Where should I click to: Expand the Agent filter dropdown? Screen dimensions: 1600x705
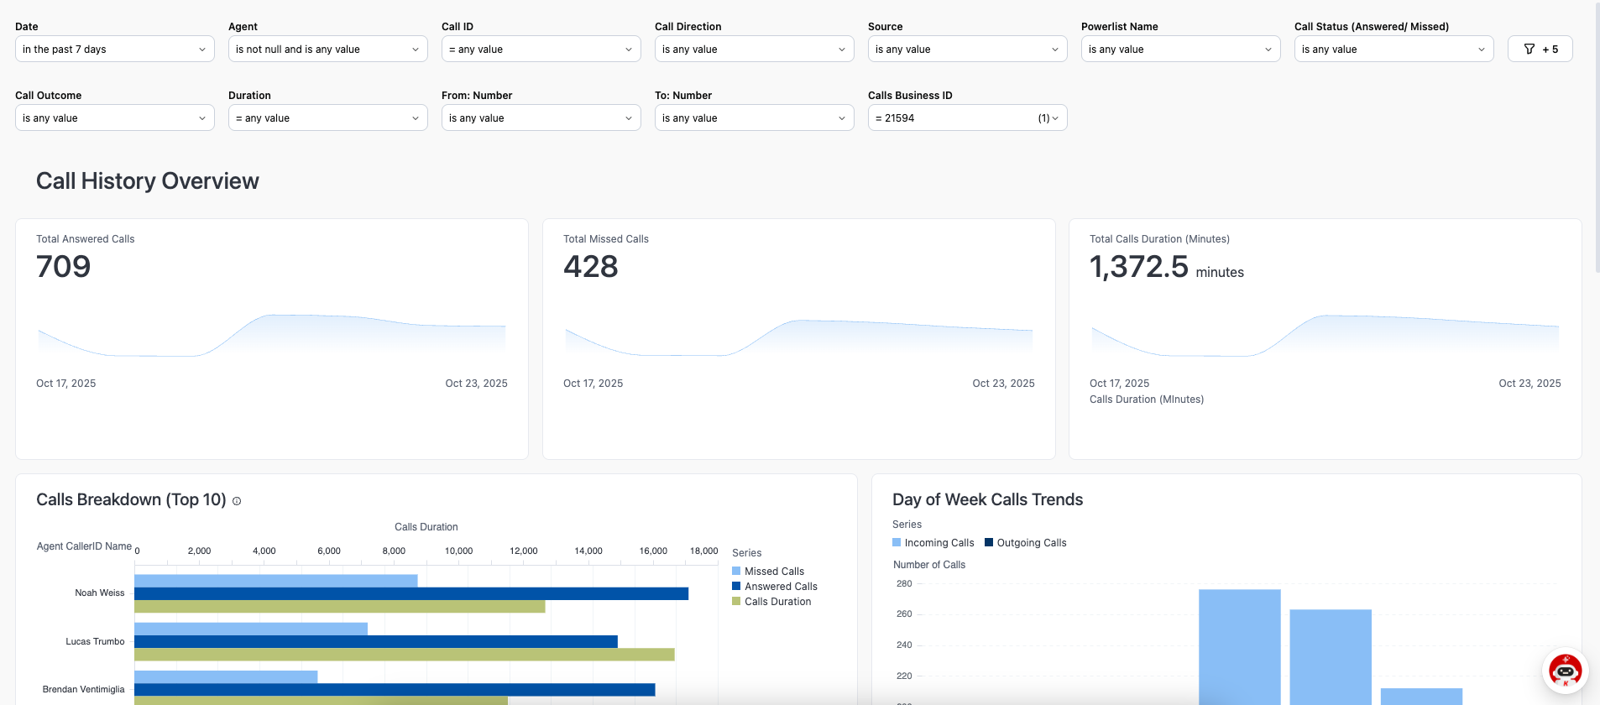coord(327,50)
